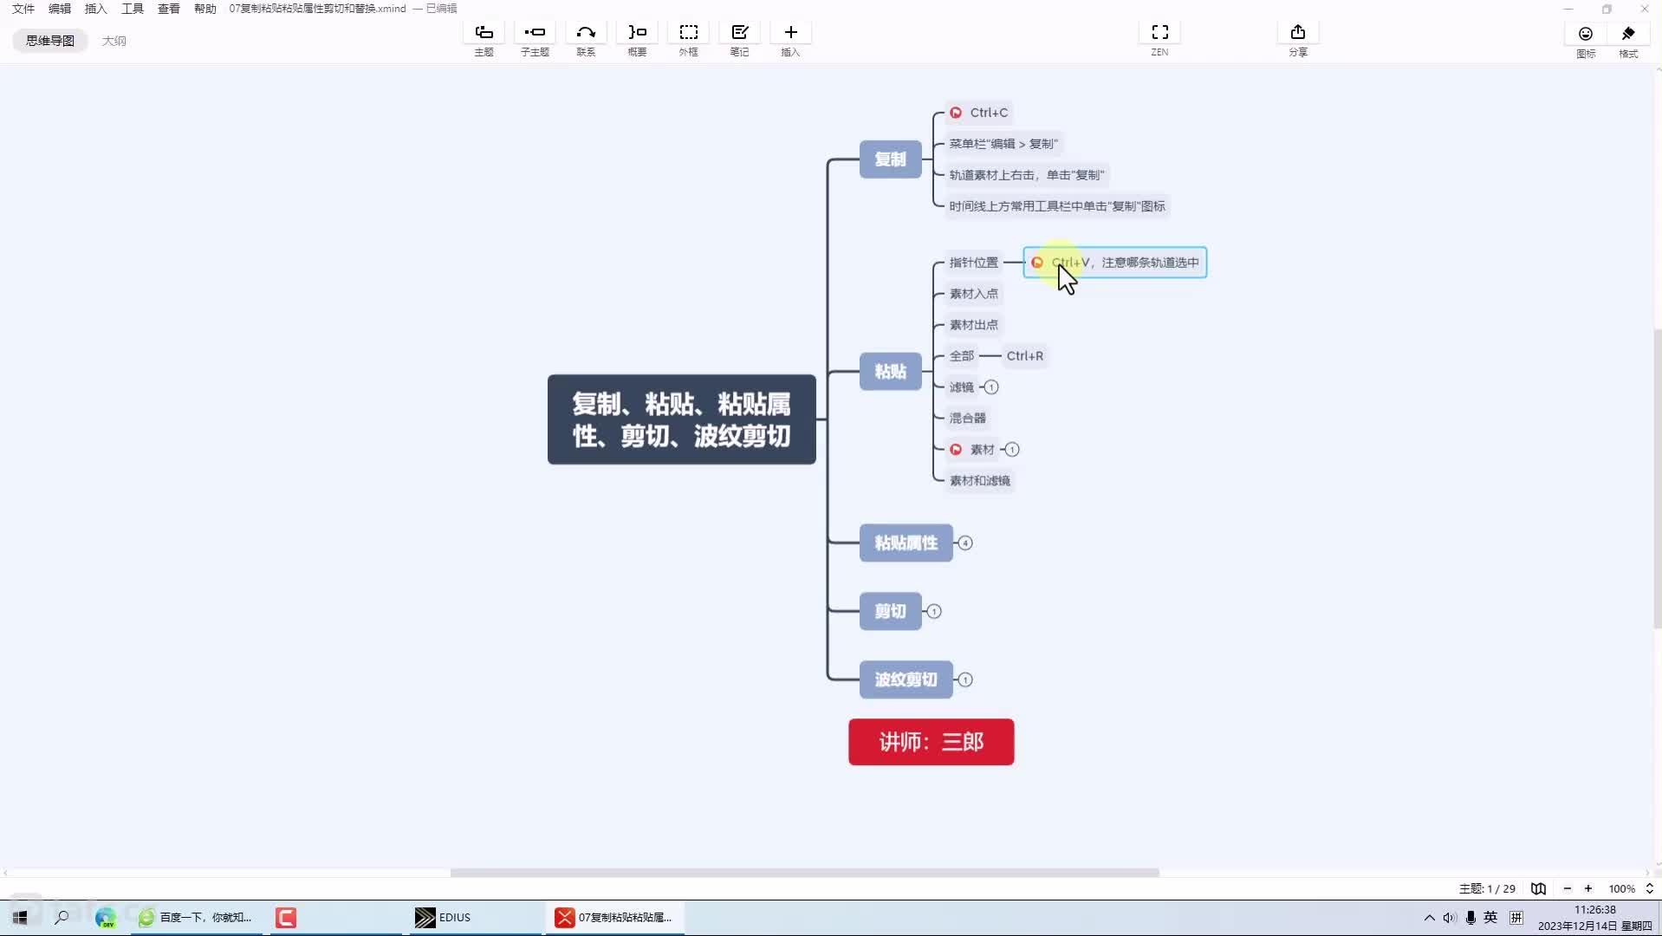Click the red marker on 素材 topic
The width and height of the screenshot is (1662, 936).
(x=956, y=449)
